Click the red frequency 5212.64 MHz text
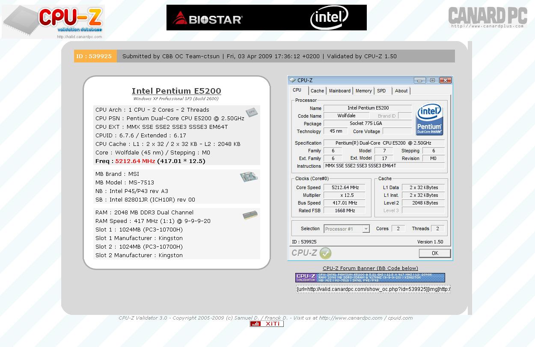The image size is (535, 347). click(135, 161)
